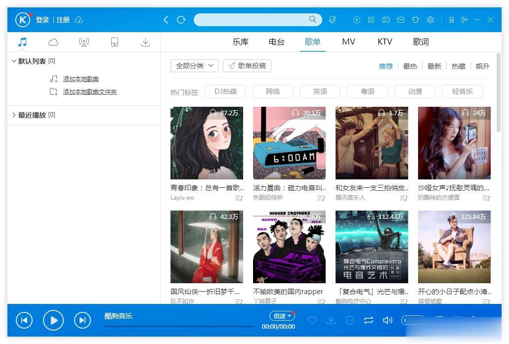Skip to previous track
This screenshot has width=509, height=344.
(24, 320)
